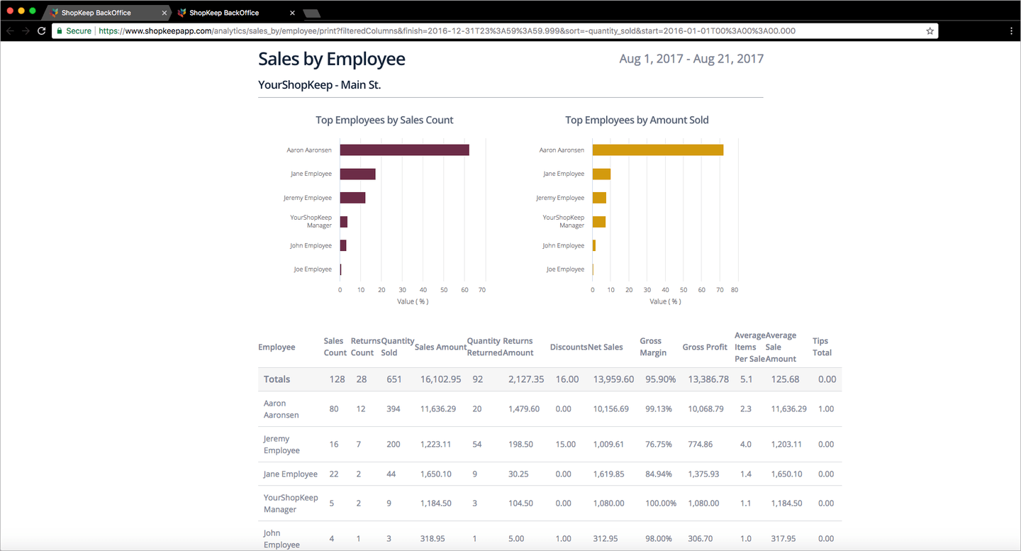This screenshot has height=551, width=1021.
Task: Reload the Sales by Employee page
Action: (41, 31)
